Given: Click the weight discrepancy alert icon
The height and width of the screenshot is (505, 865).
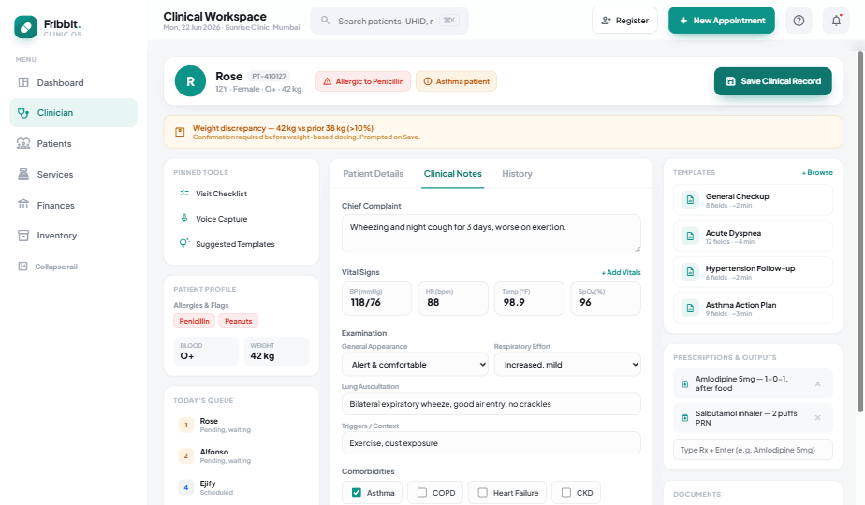Looking at the screenshot, I should pos(180,132).
